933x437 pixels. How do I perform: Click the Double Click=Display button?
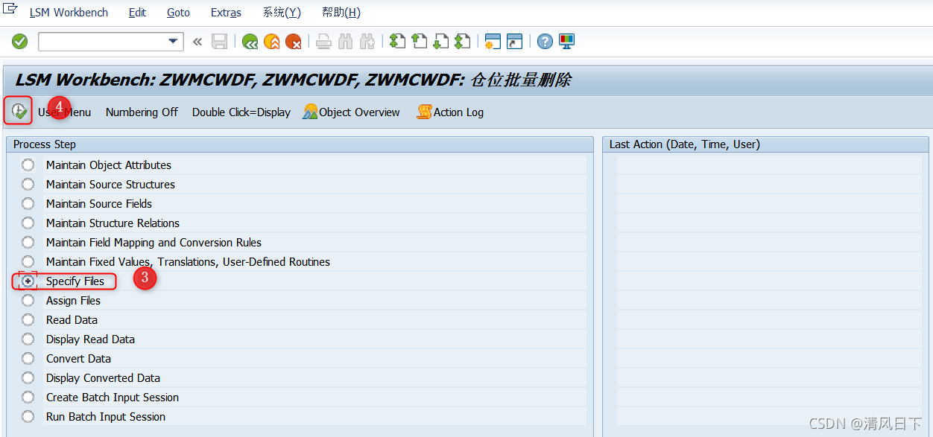241,112
